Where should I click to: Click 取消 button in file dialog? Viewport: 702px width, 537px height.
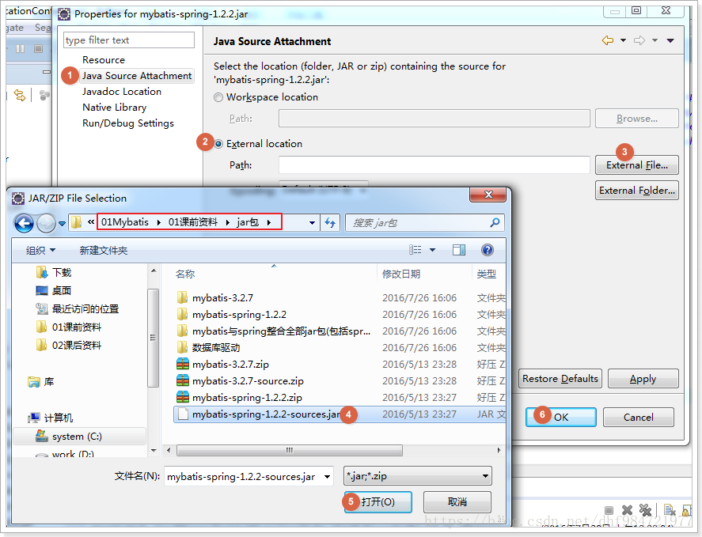click(x=457, y=501)
